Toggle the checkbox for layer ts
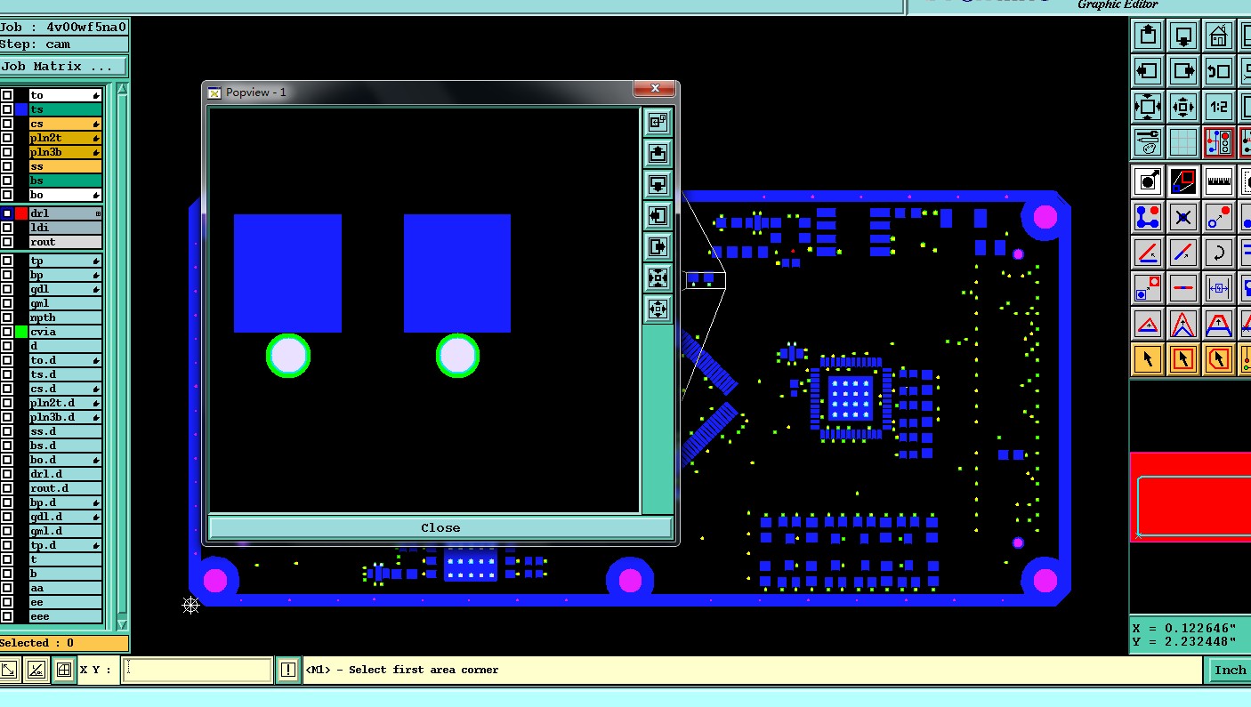This screenshot has height=707, width=1251. [7, 109]
